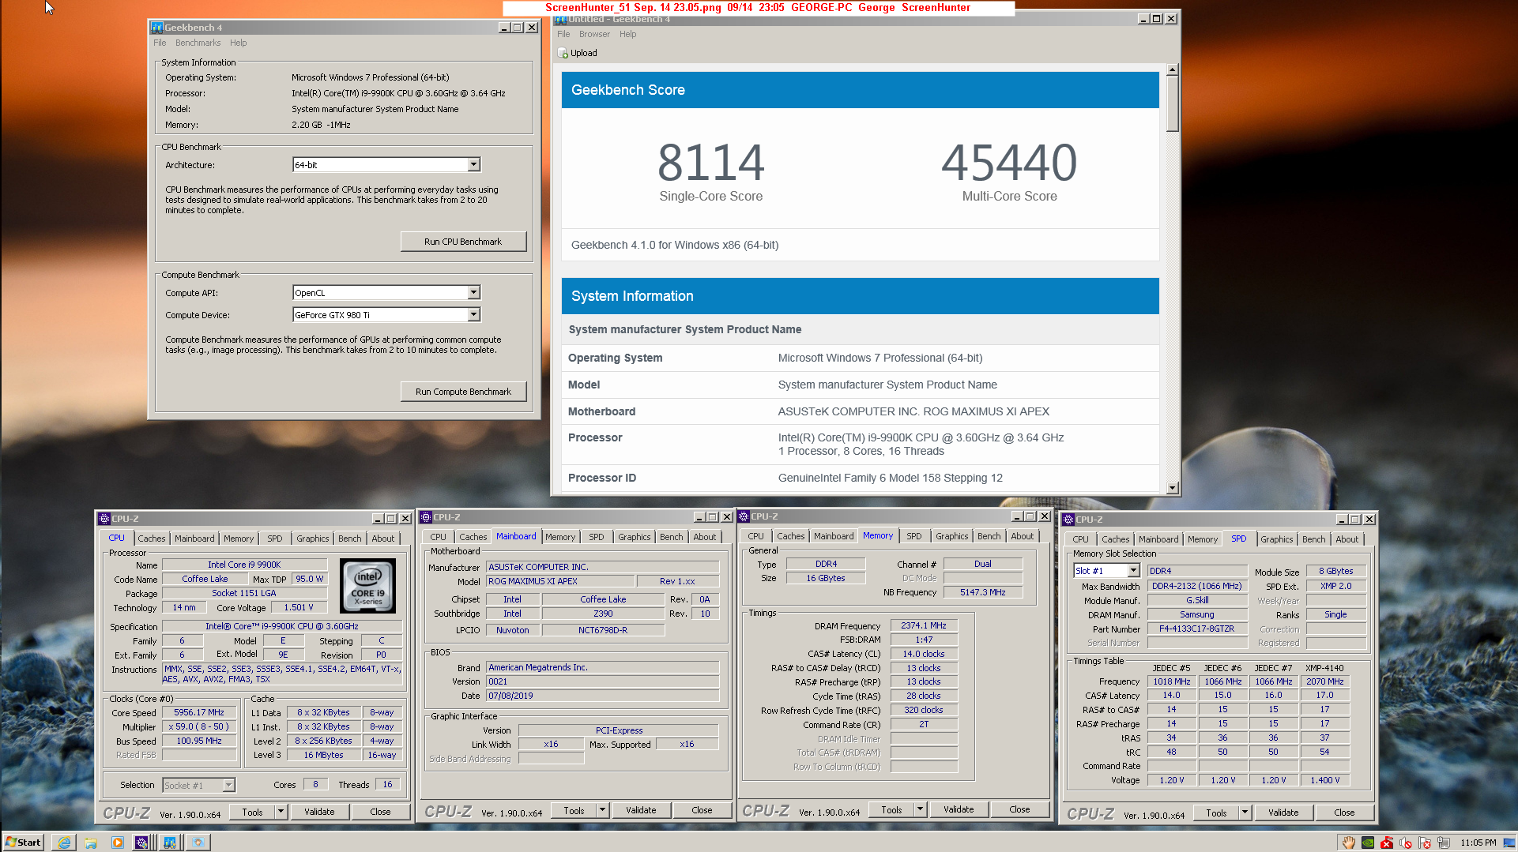Expand Tools arrow in CPU-Z Mainboard window

[x=602, y=810]
